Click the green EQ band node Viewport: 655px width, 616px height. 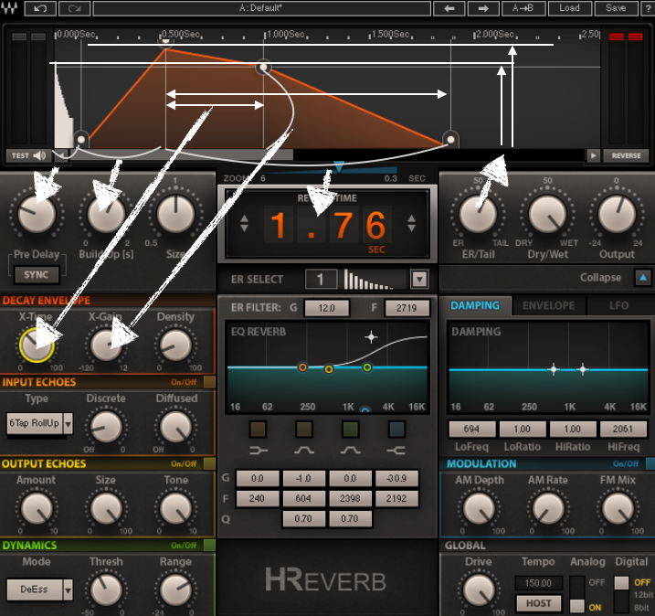point(366,367)
